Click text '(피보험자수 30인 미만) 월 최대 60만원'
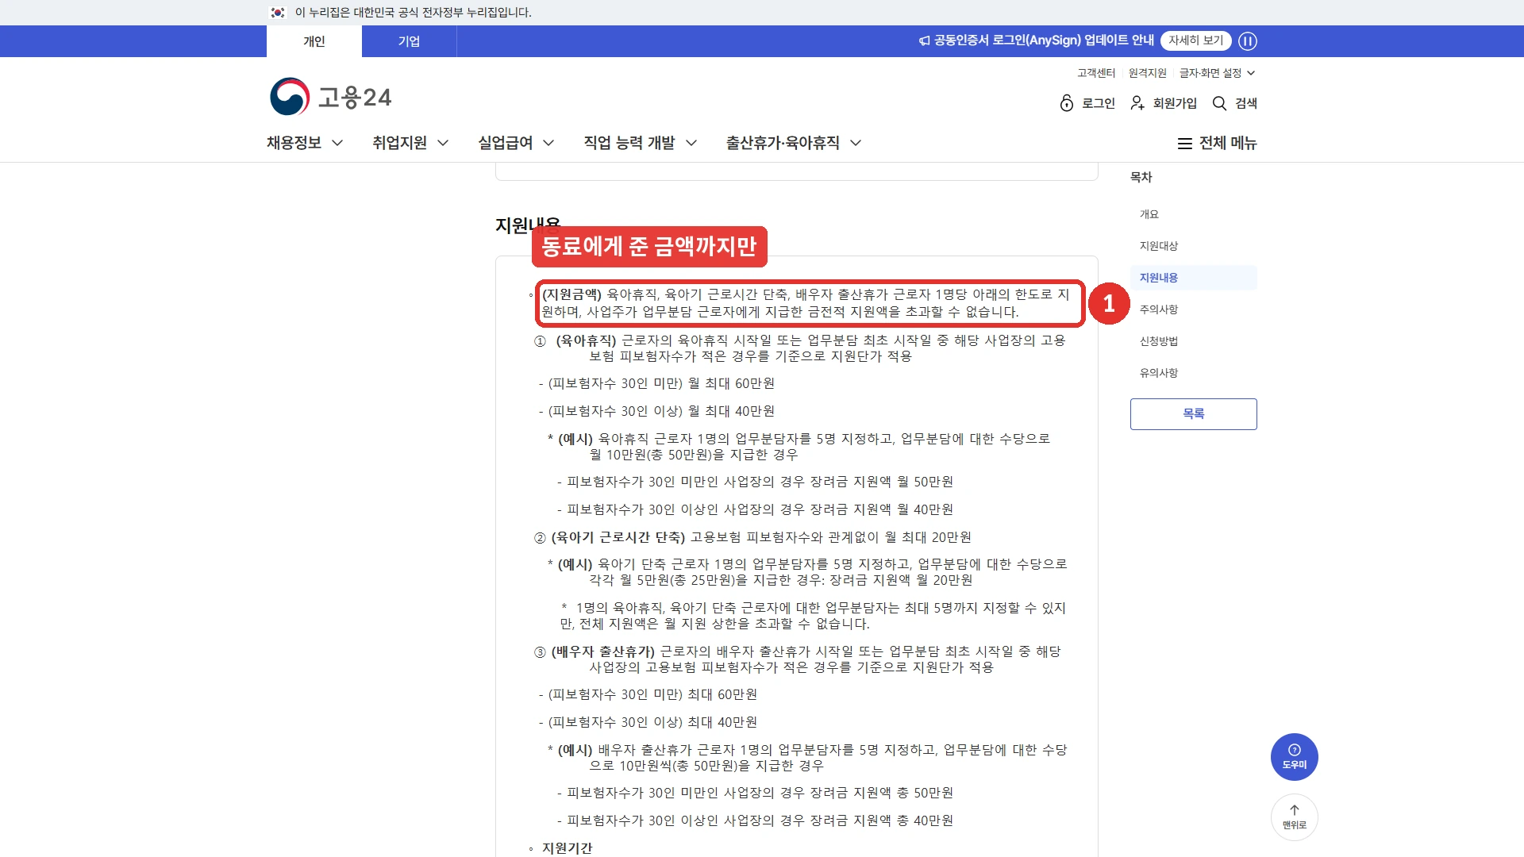The image size is (1524, 857). (x=661, y=383)
